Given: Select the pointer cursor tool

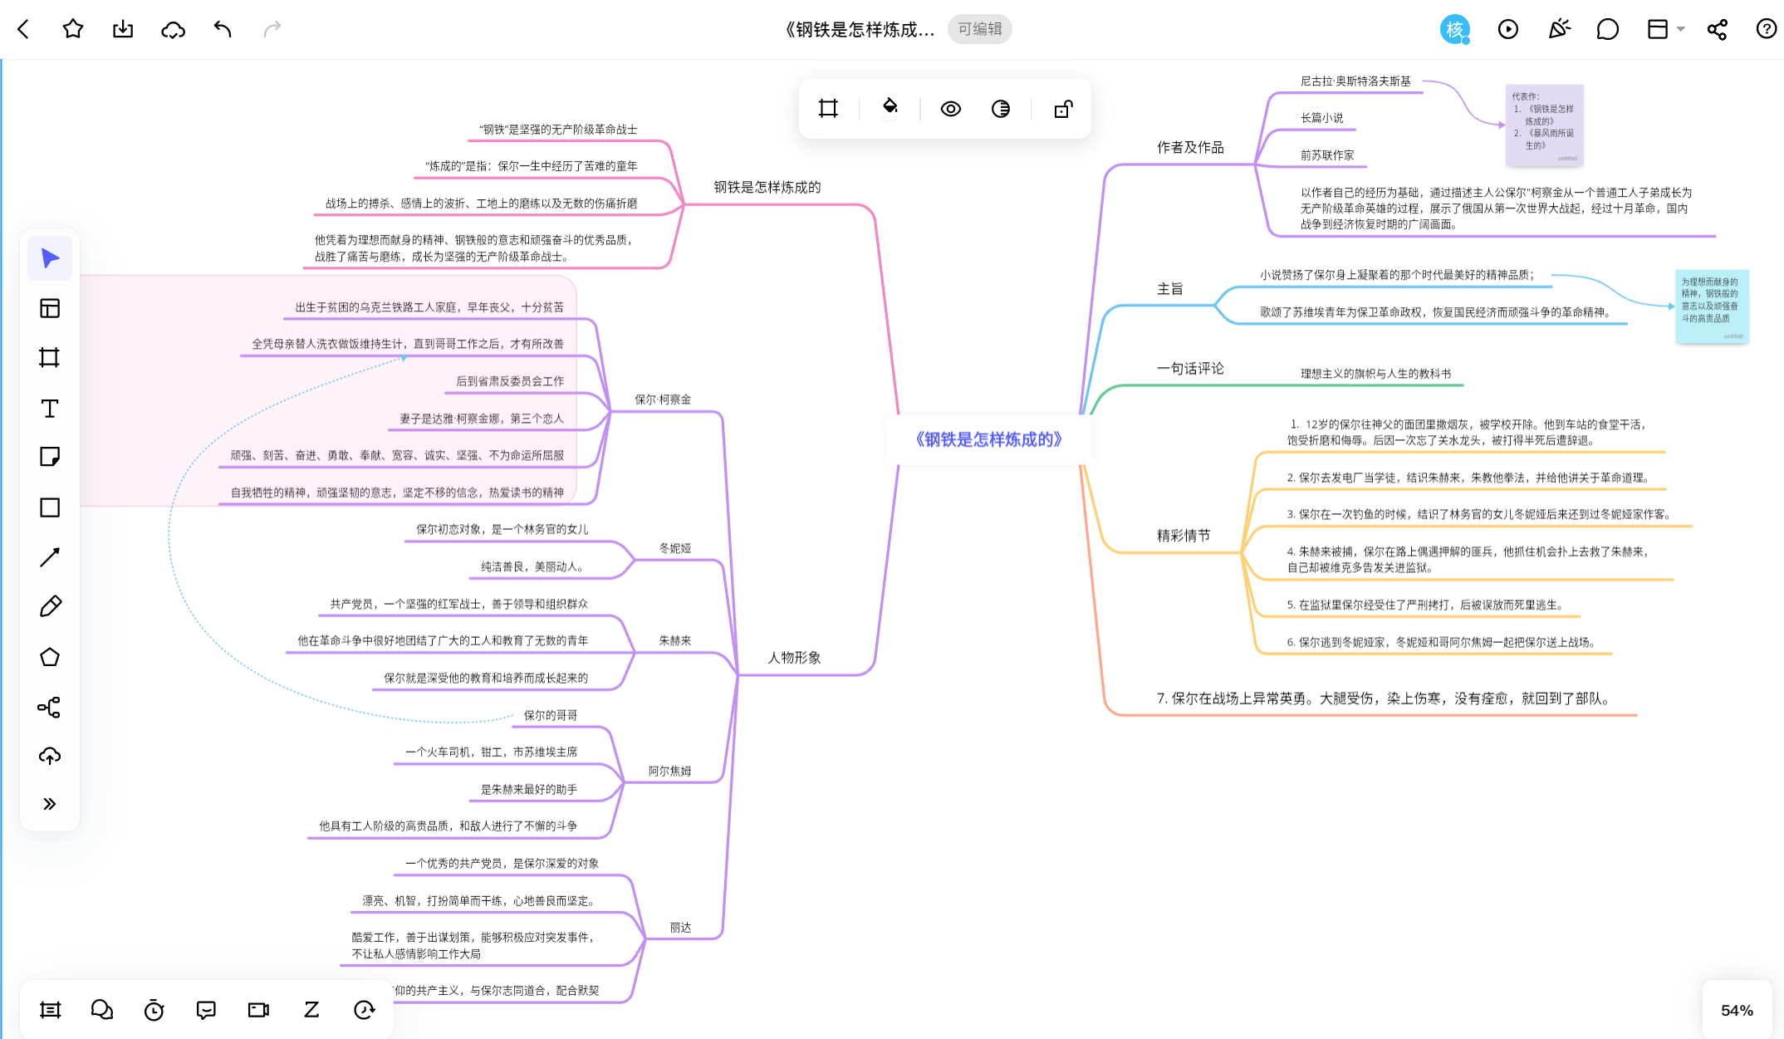Looking at the screenshot, I should (50, 259).
